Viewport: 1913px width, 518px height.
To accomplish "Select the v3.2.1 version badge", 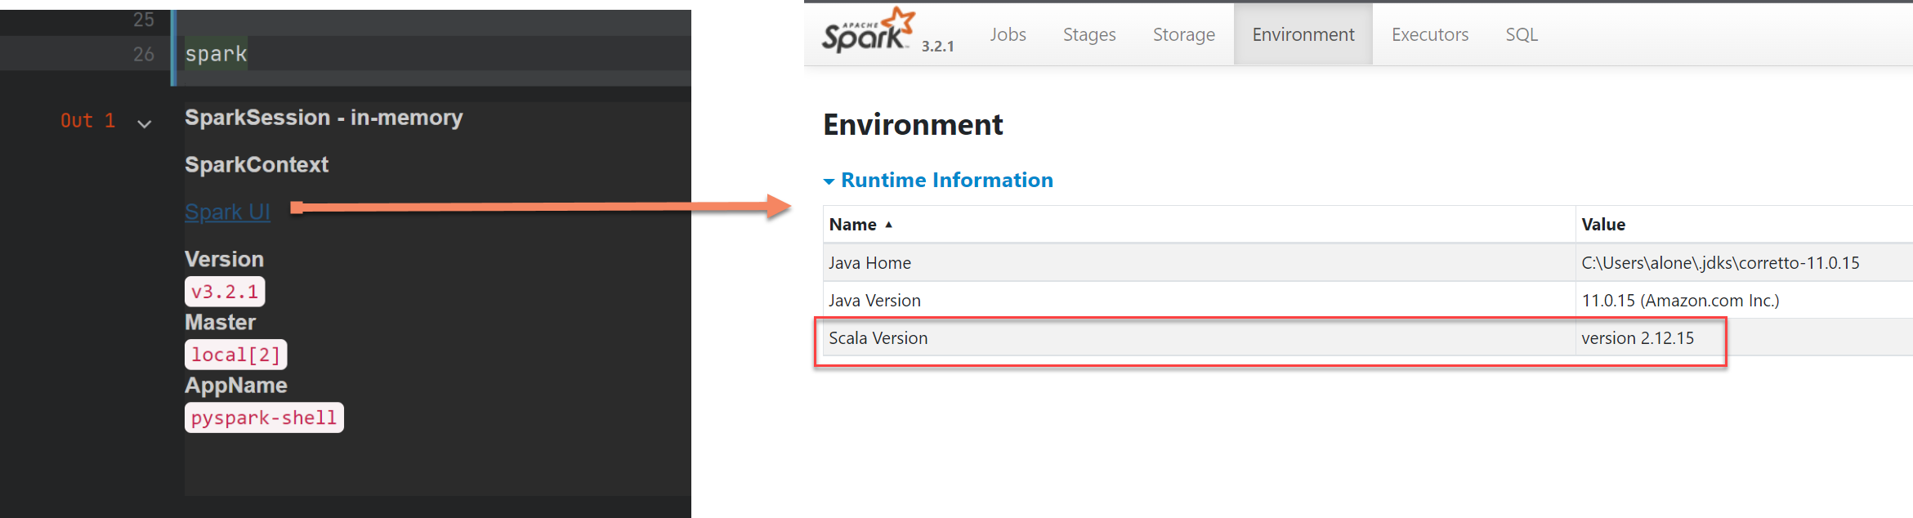I will 225,292.
